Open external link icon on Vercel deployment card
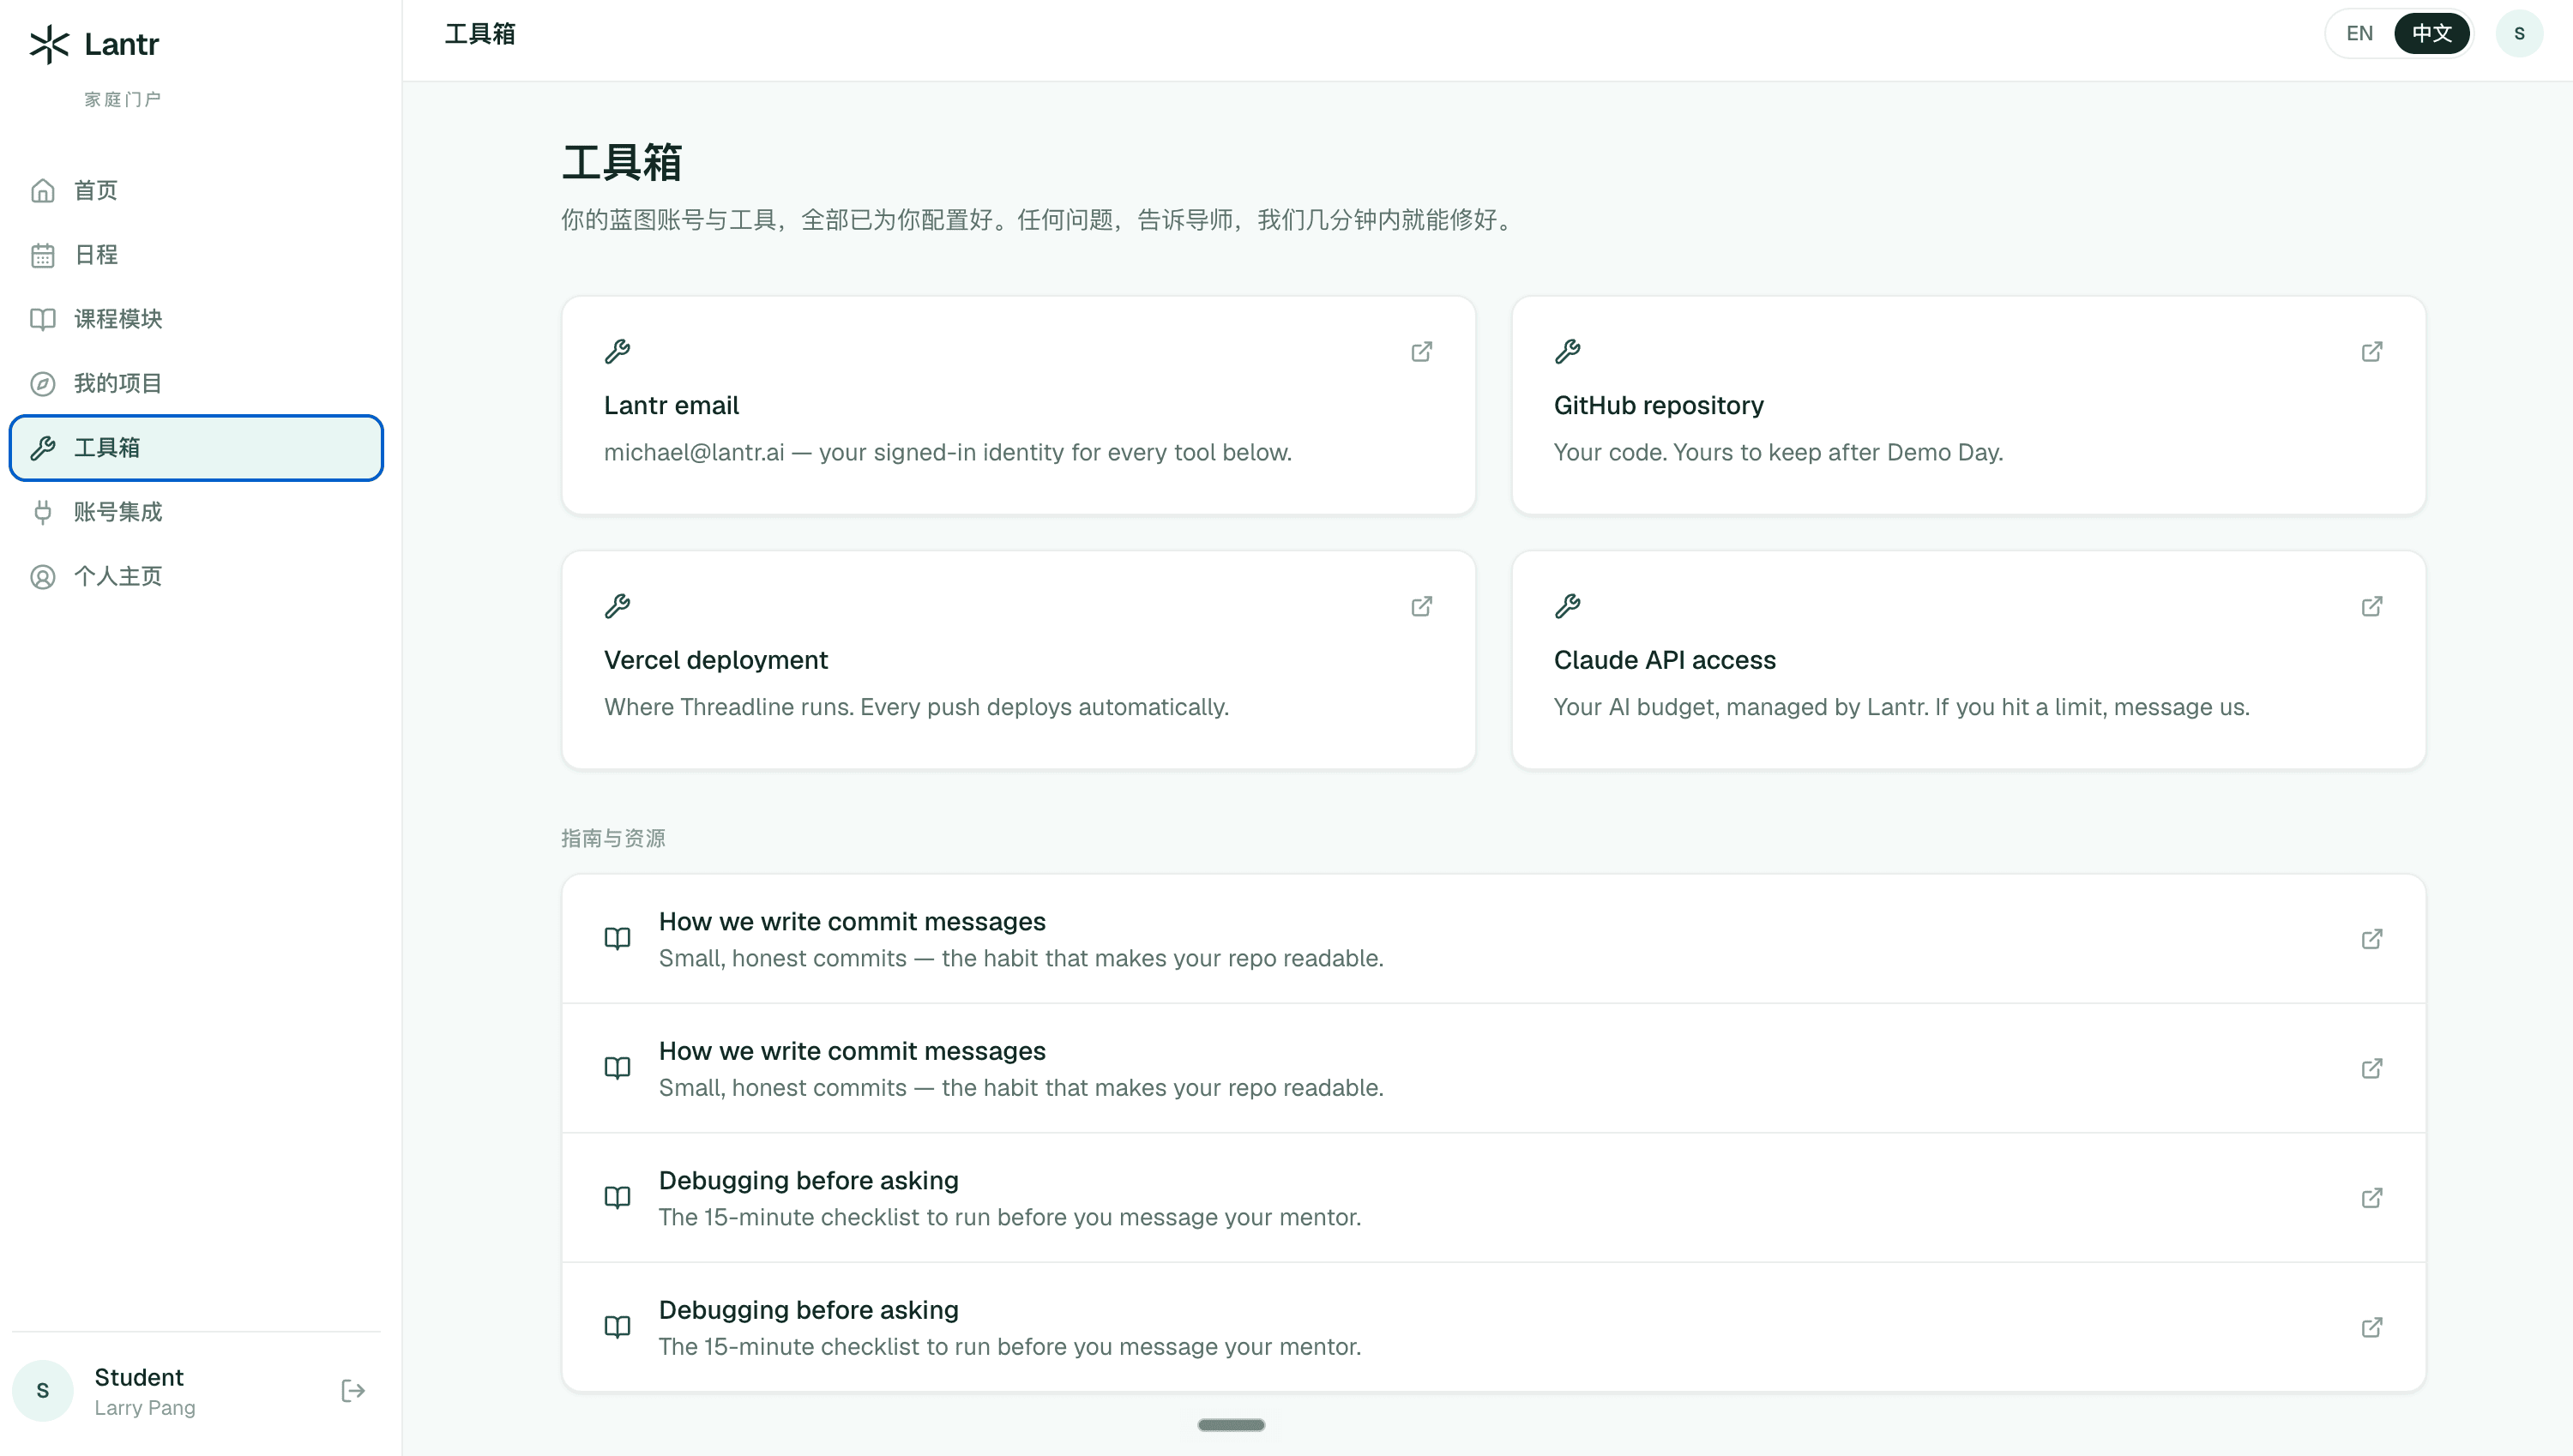Image resolution: width=2573 pixels, height=1456 pixels. click(1421, 607)
